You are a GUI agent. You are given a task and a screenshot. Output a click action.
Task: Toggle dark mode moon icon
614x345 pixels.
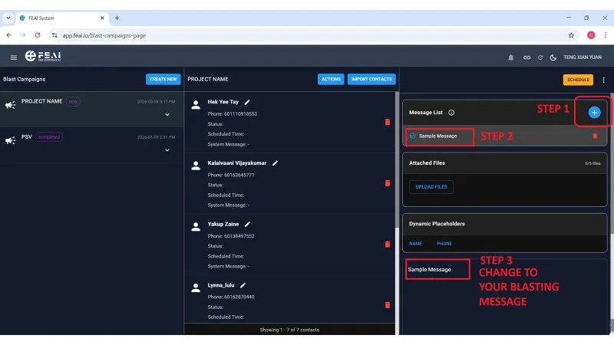coord(553,58)
